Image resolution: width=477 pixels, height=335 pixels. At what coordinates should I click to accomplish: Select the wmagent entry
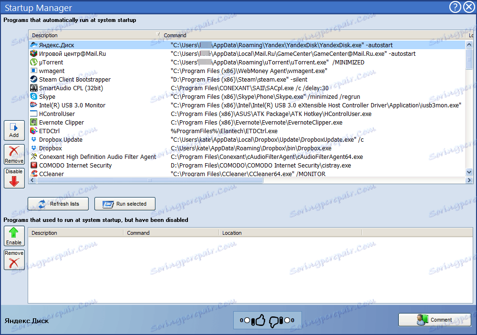coord(247,71)
